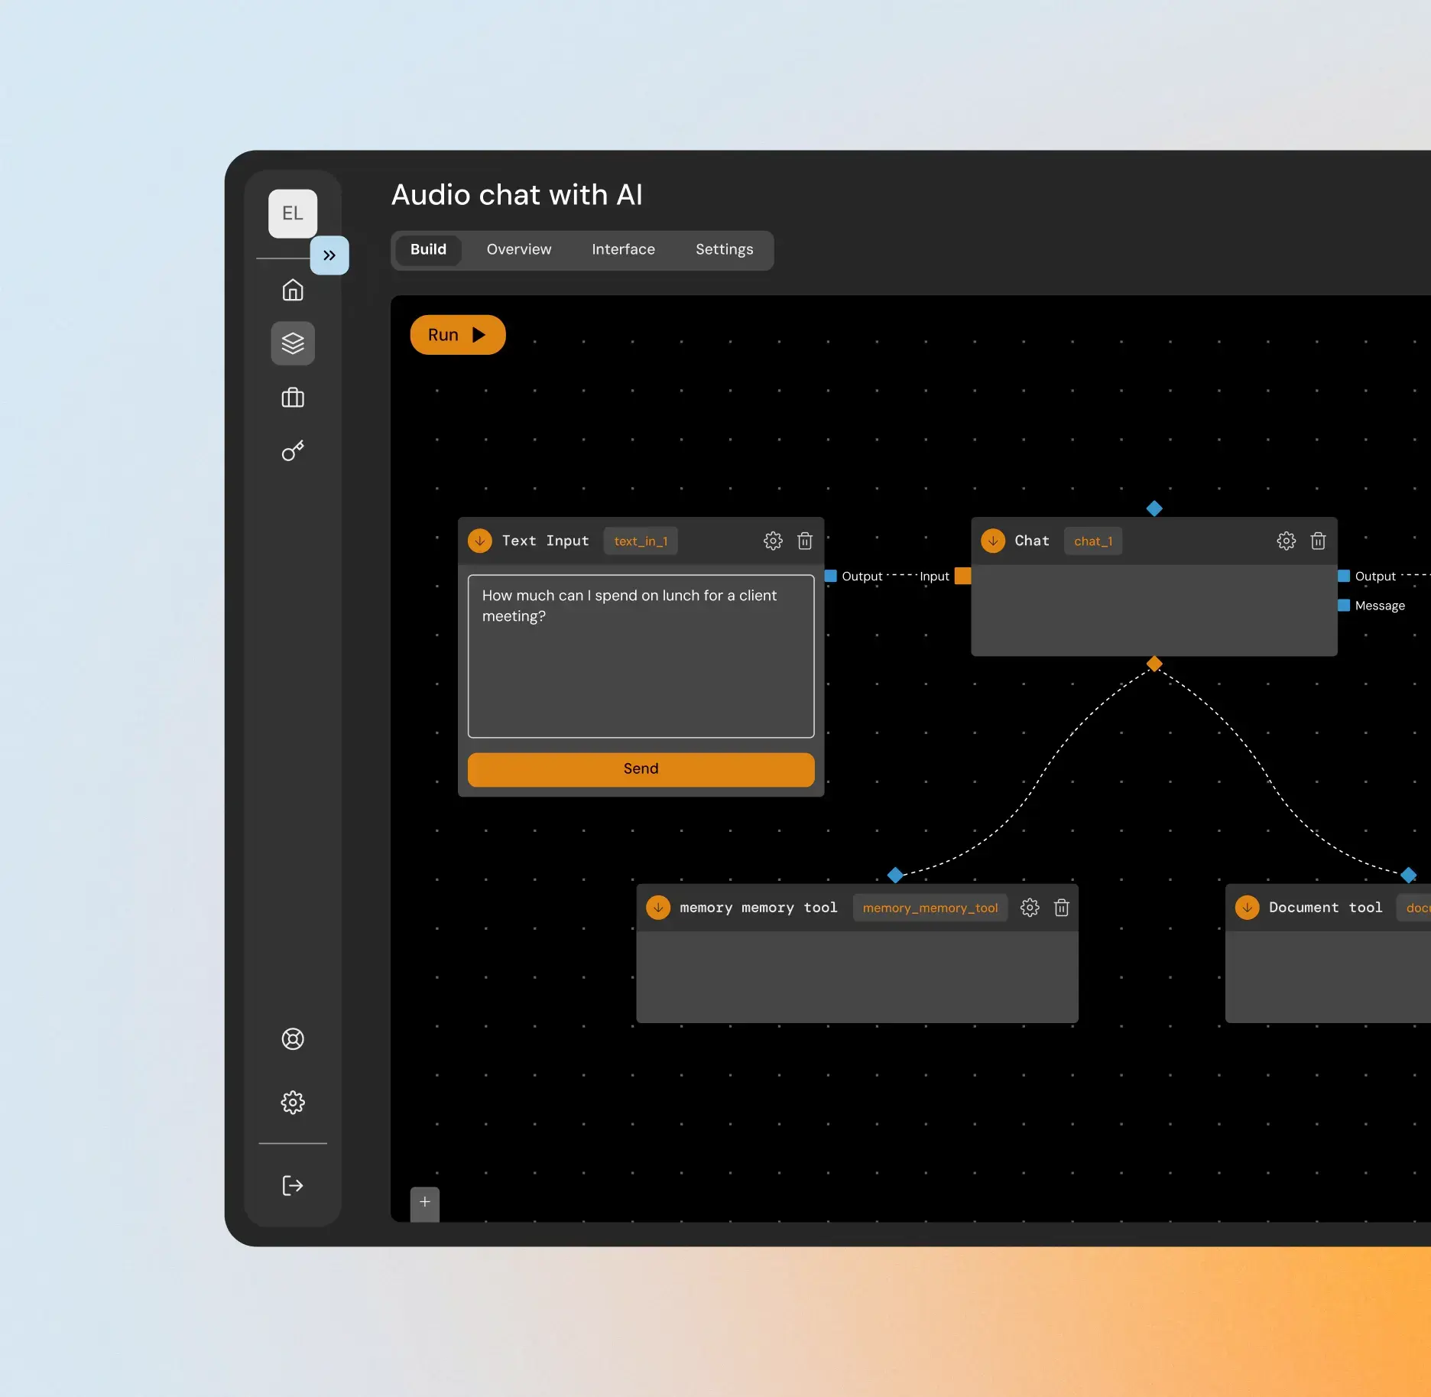The height and width of the screenshot is (1397, 1431).
Task: Collapse the Text Input node via its arrow
Action: (480, 541)
